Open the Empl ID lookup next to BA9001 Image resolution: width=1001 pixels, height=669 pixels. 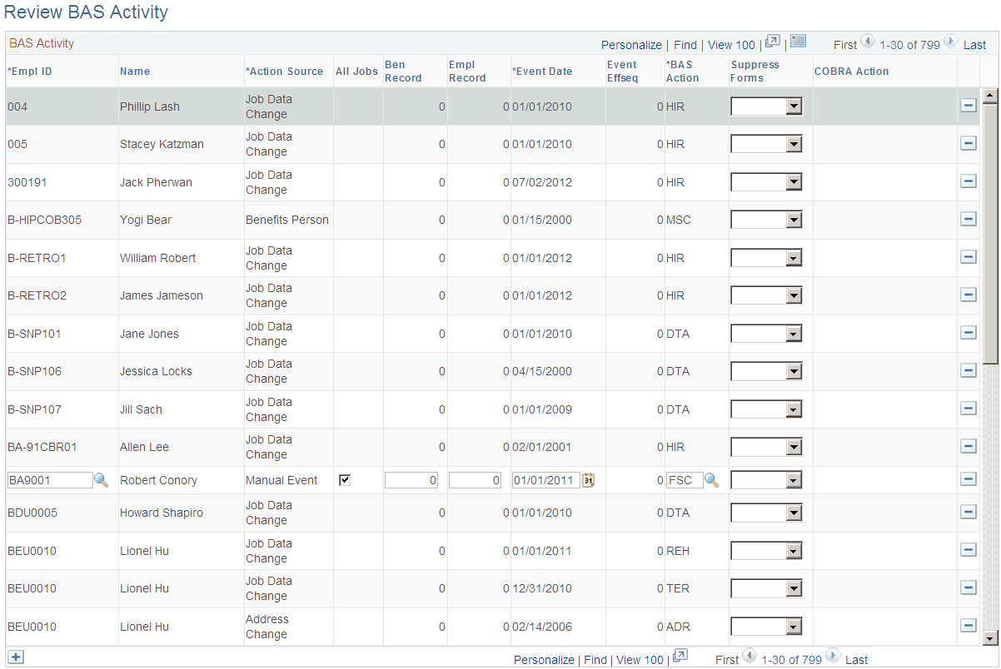pyautogui.click(x=102, y=480)
